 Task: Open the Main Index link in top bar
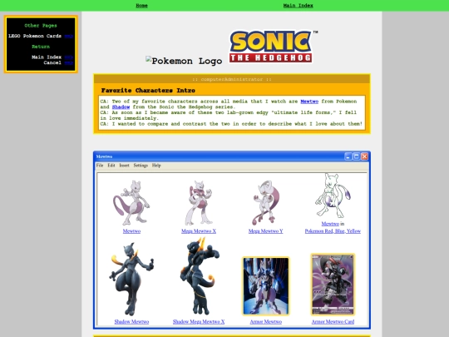pos(298,6)
